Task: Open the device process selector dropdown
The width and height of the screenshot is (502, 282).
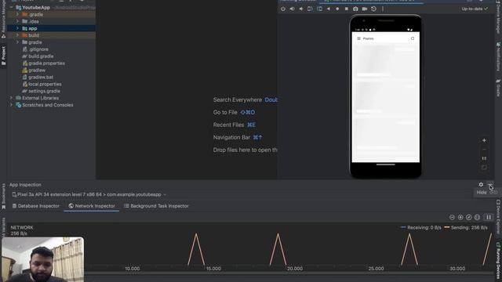Action: 89,194
